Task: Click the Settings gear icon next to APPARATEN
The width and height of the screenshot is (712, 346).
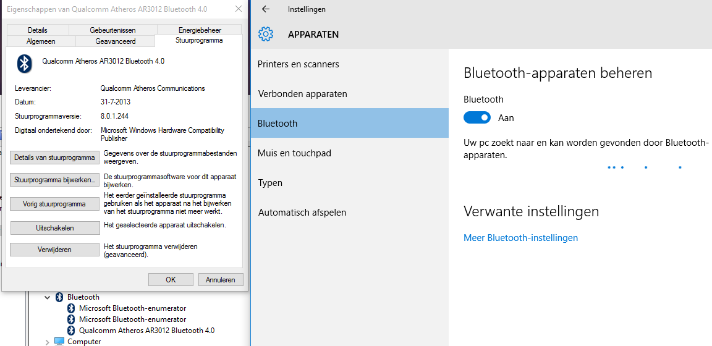Action: (266, 34)
